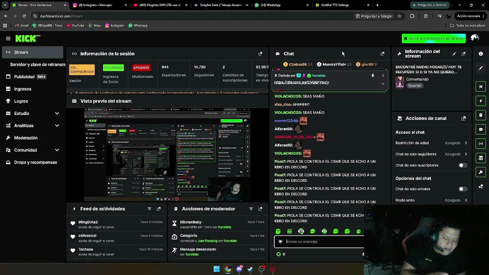Viewport: 489px width, 275px height.
Task: Switch to the KickBot TTS Settings tab
Action: tap(342, 5)
